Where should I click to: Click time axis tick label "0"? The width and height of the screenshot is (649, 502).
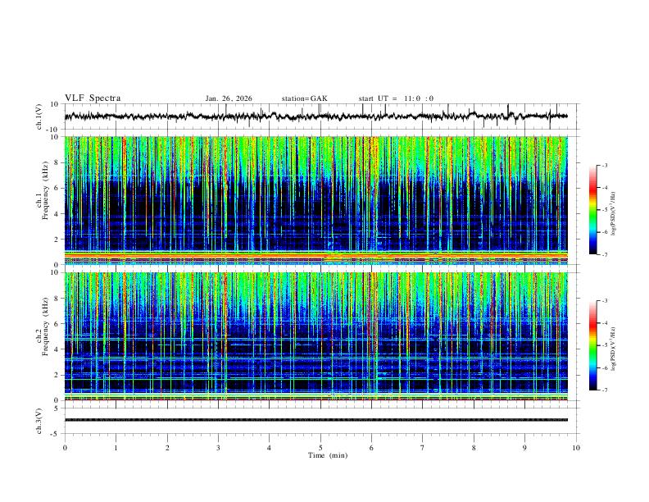65,448
